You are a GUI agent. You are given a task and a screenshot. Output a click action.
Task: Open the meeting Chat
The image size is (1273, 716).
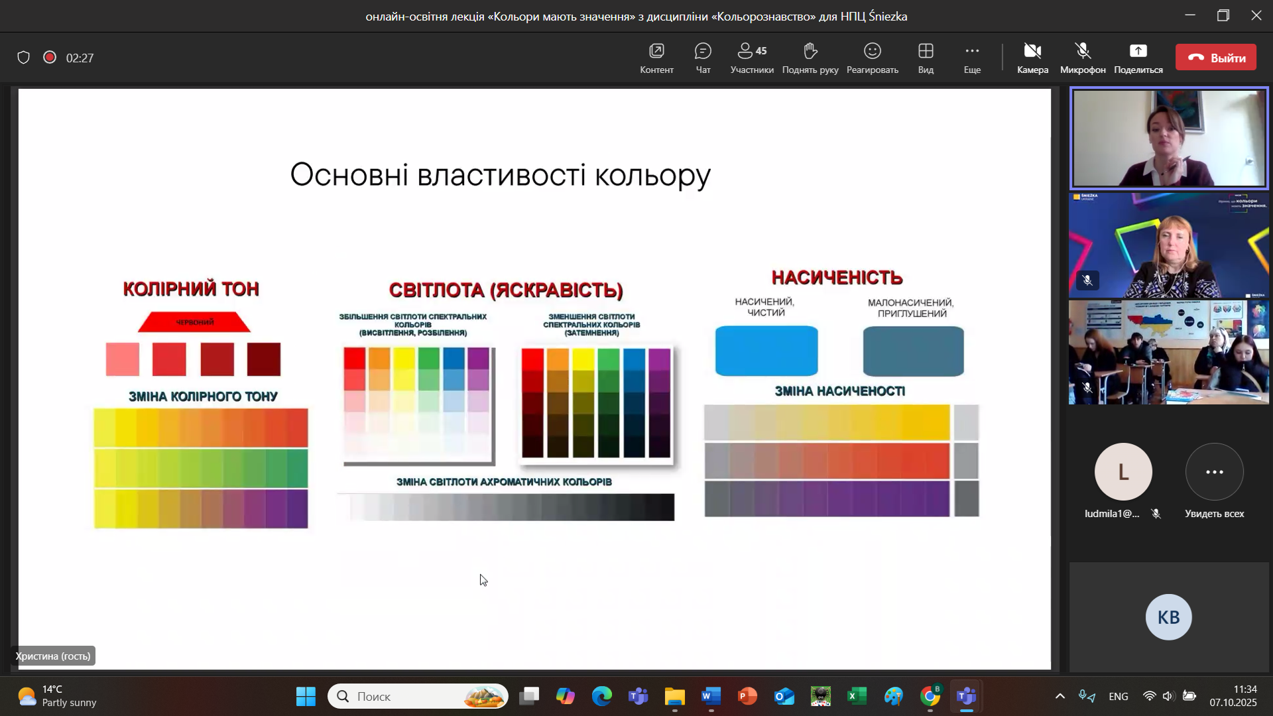coord(703,58)
